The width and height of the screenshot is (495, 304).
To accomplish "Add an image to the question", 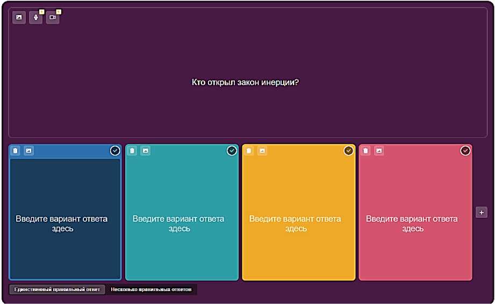I will pos(19,17).
